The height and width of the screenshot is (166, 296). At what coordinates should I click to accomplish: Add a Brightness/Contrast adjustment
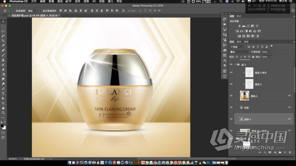[239, 26]
